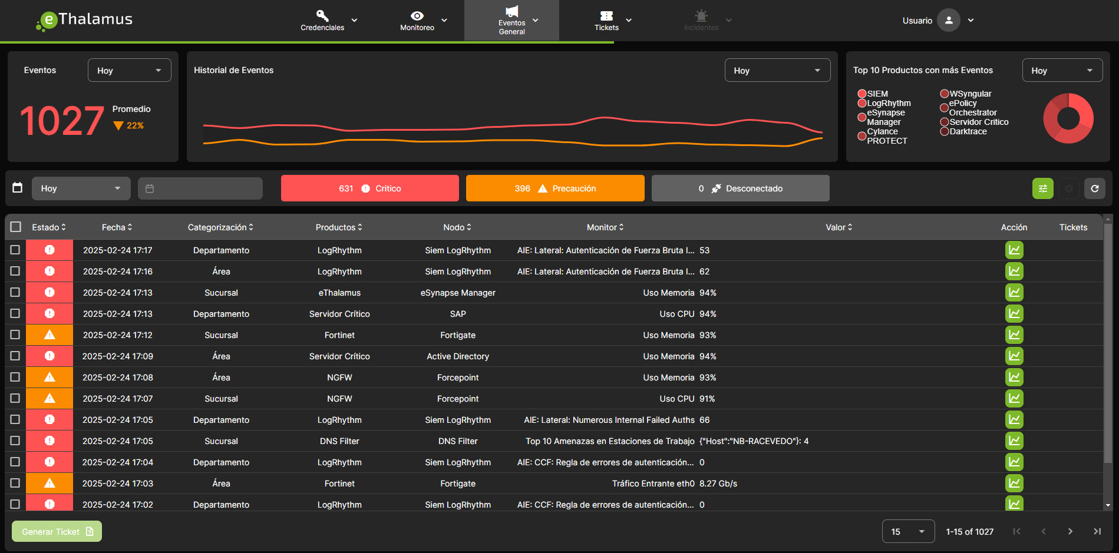Check the SAP Servidor Crítico row
1119x553 pixels.
pos(15,313)
